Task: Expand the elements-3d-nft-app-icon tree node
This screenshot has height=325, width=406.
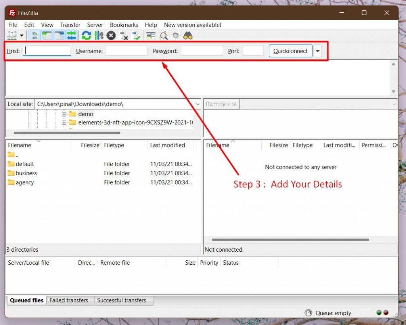Action: tap(64, 122)
